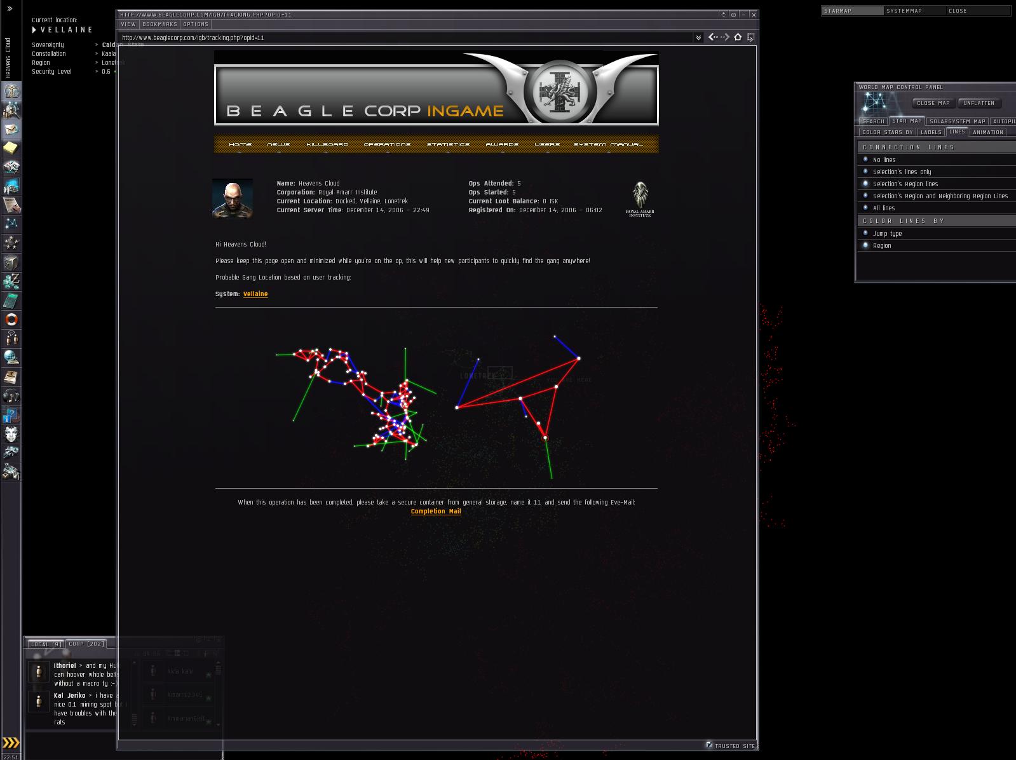Open the People & Places magnifier icon
The height and width of the screenshot is (760, 1016).
[11, 110]
